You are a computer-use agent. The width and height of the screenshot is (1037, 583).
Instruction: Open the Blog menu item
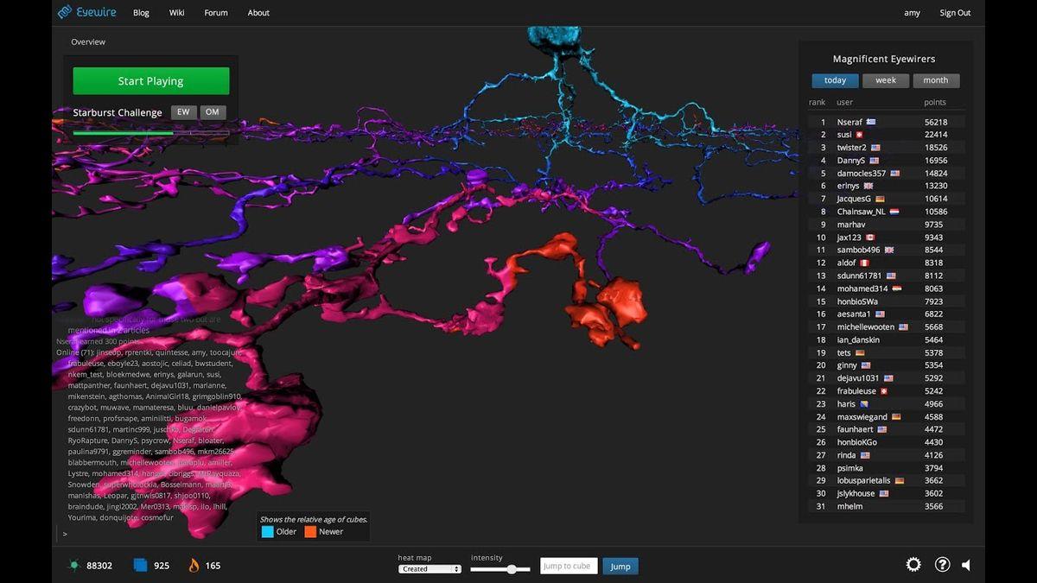pos(141,13)
